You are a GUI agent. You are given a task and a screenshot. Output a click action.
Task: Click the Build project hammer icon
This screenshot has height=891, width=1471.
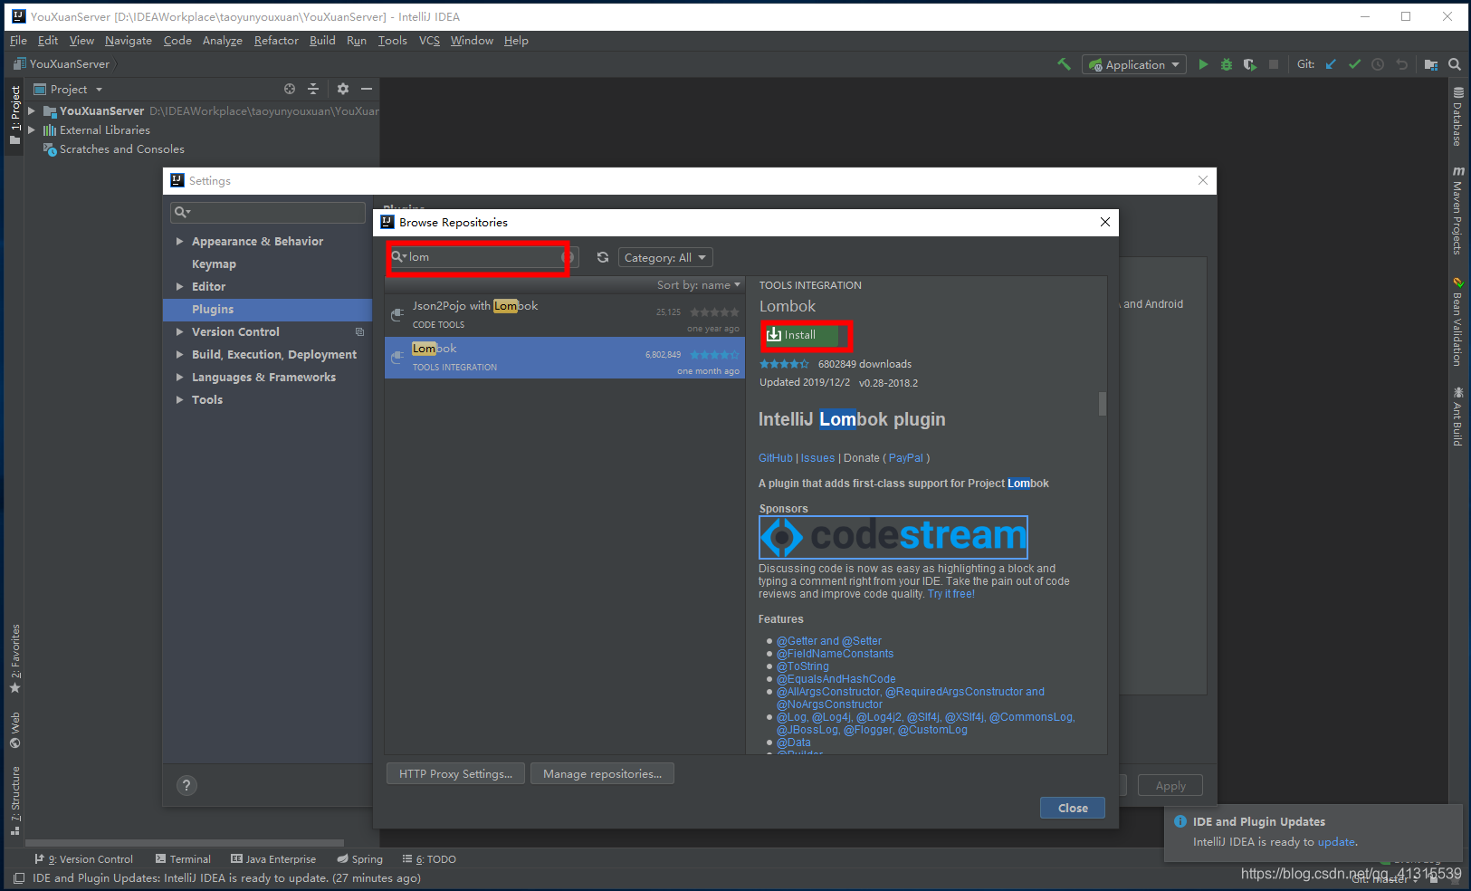tap(1065, 64)
